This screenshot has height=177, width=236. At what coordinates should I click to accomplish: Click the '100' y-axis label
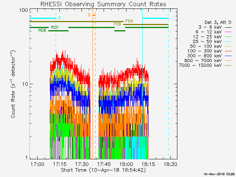(x=24, y=10)
